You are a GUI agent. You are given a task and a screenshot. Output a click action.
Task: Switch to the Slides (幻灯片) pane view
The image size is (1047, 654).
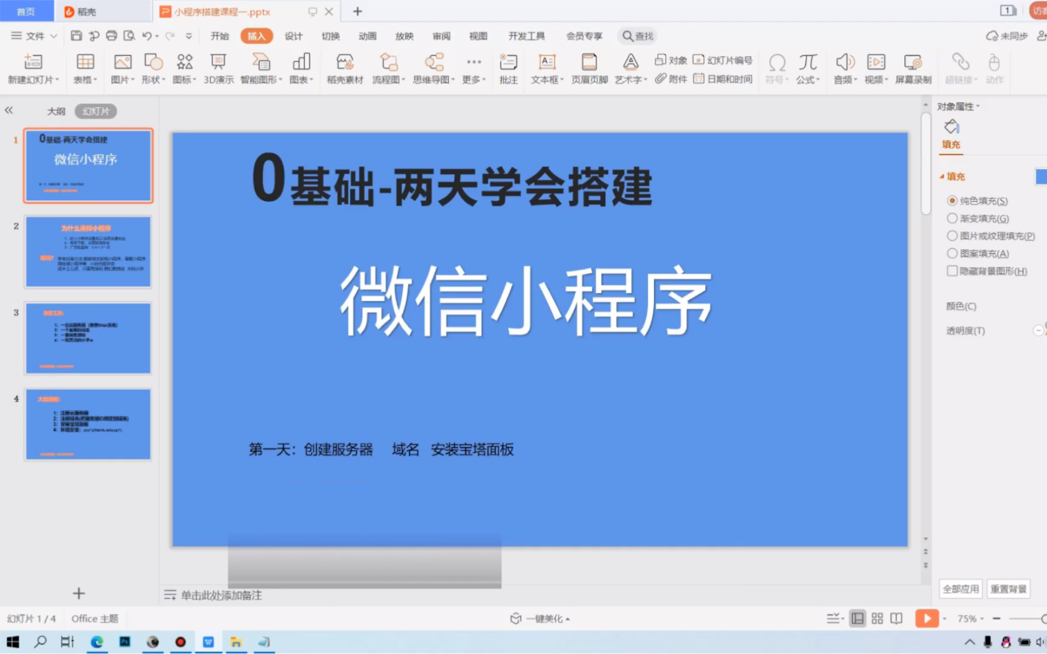coord(96,111)
